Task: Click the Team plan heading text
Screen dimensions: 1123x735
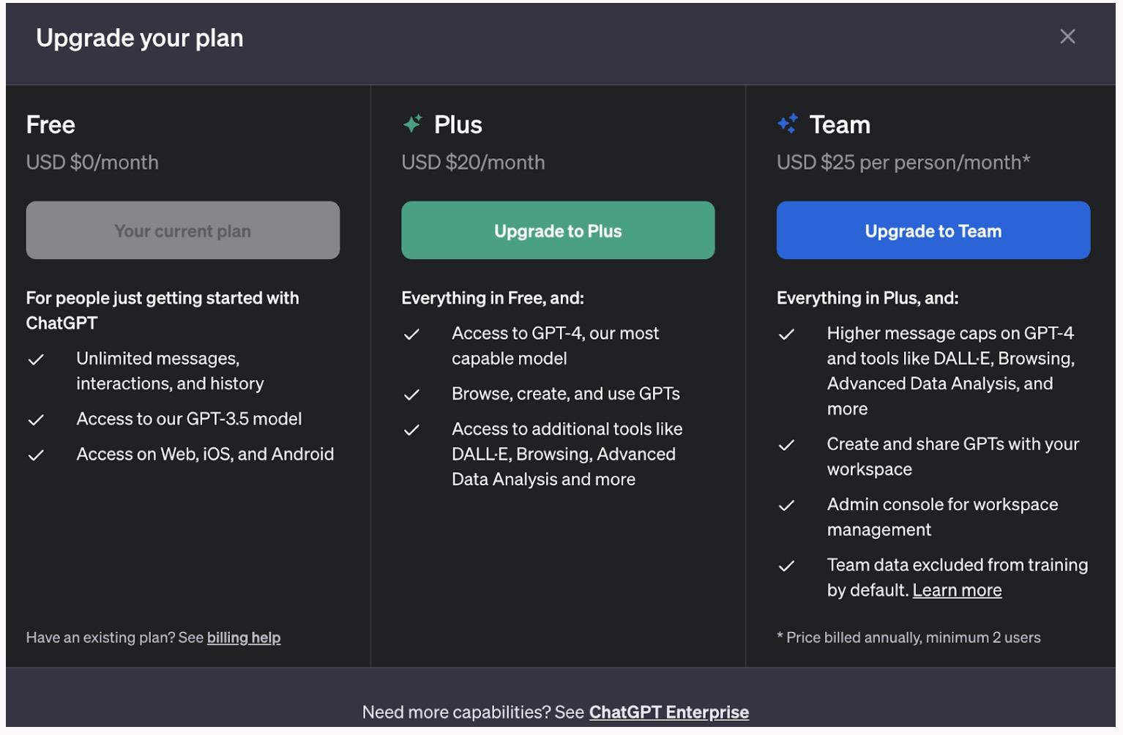Action: click(840, 124)
